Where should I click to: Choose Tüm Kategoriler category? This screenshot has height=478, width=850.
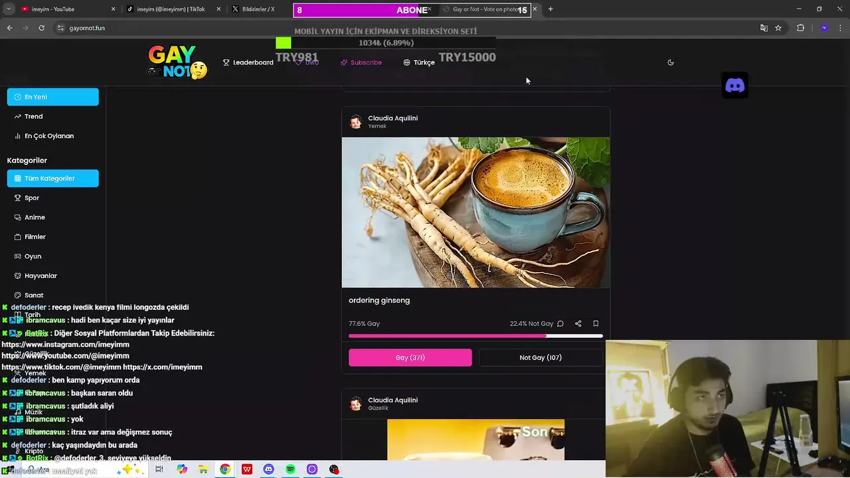coord(53,178)
